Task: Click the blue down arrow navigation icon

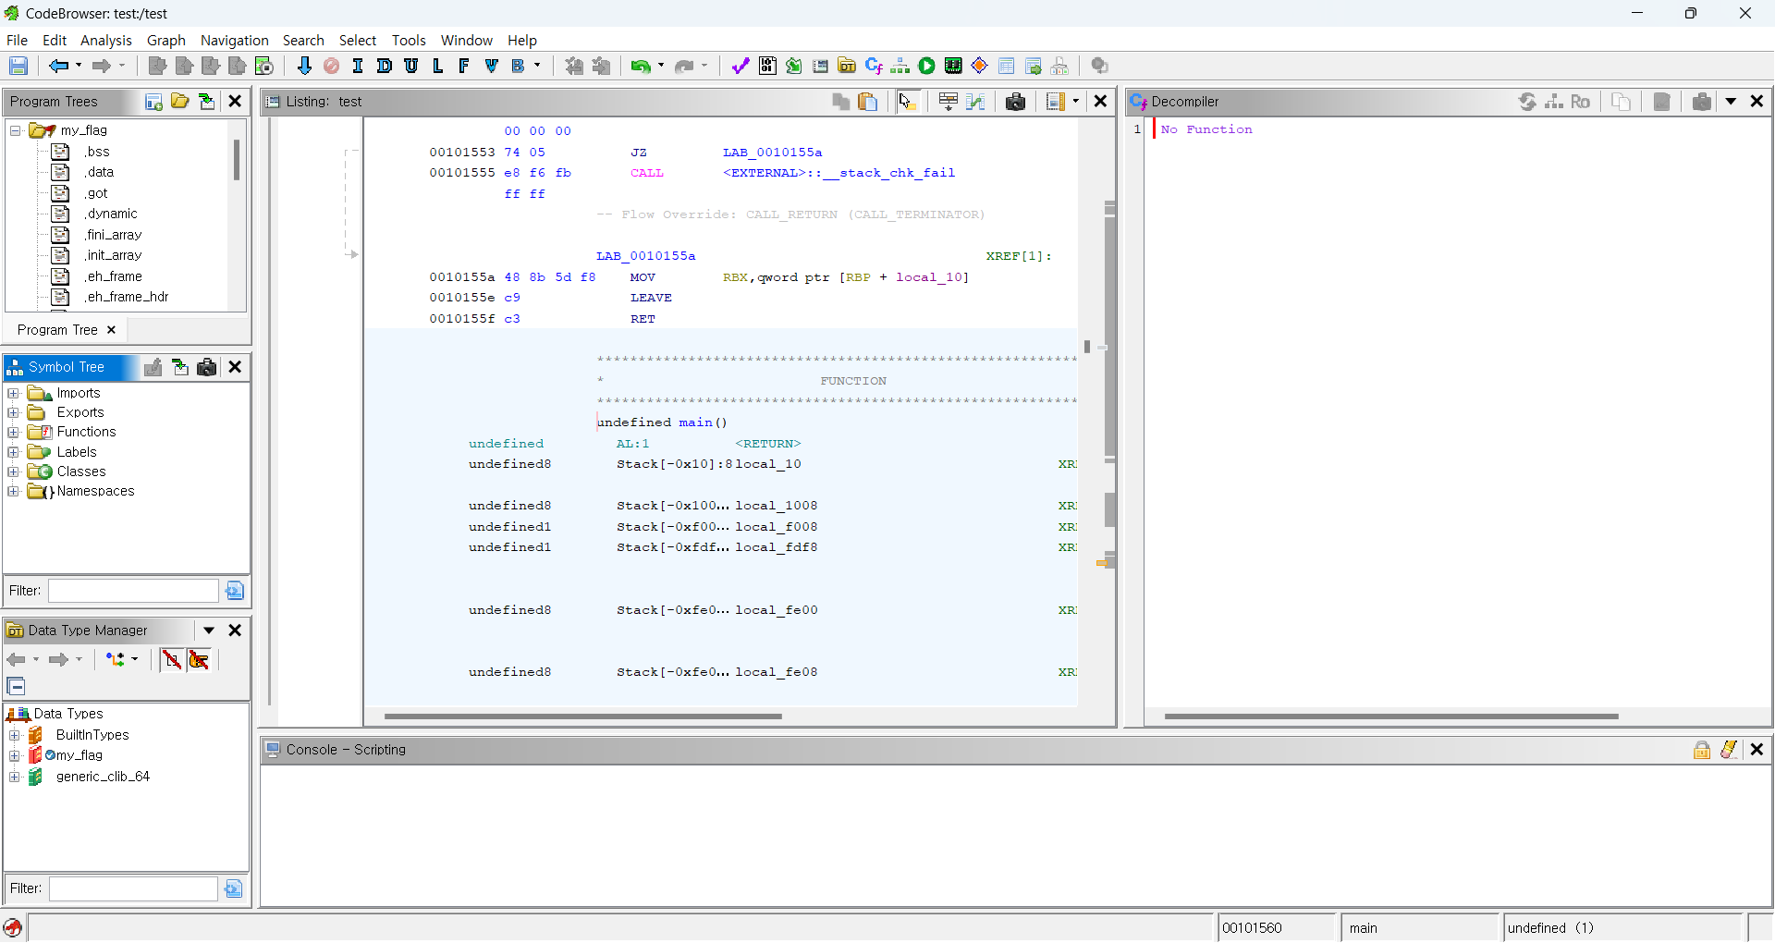Action: [x=304, y=66]
